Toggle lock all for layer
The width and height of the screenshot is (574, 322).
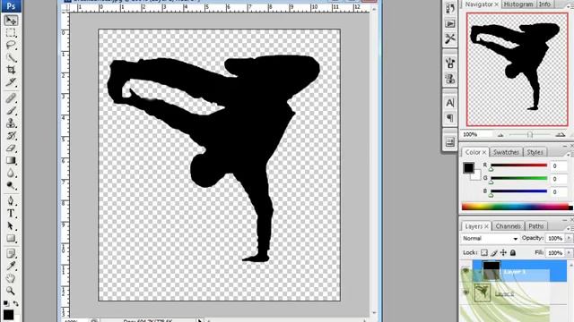pos(513,252)
